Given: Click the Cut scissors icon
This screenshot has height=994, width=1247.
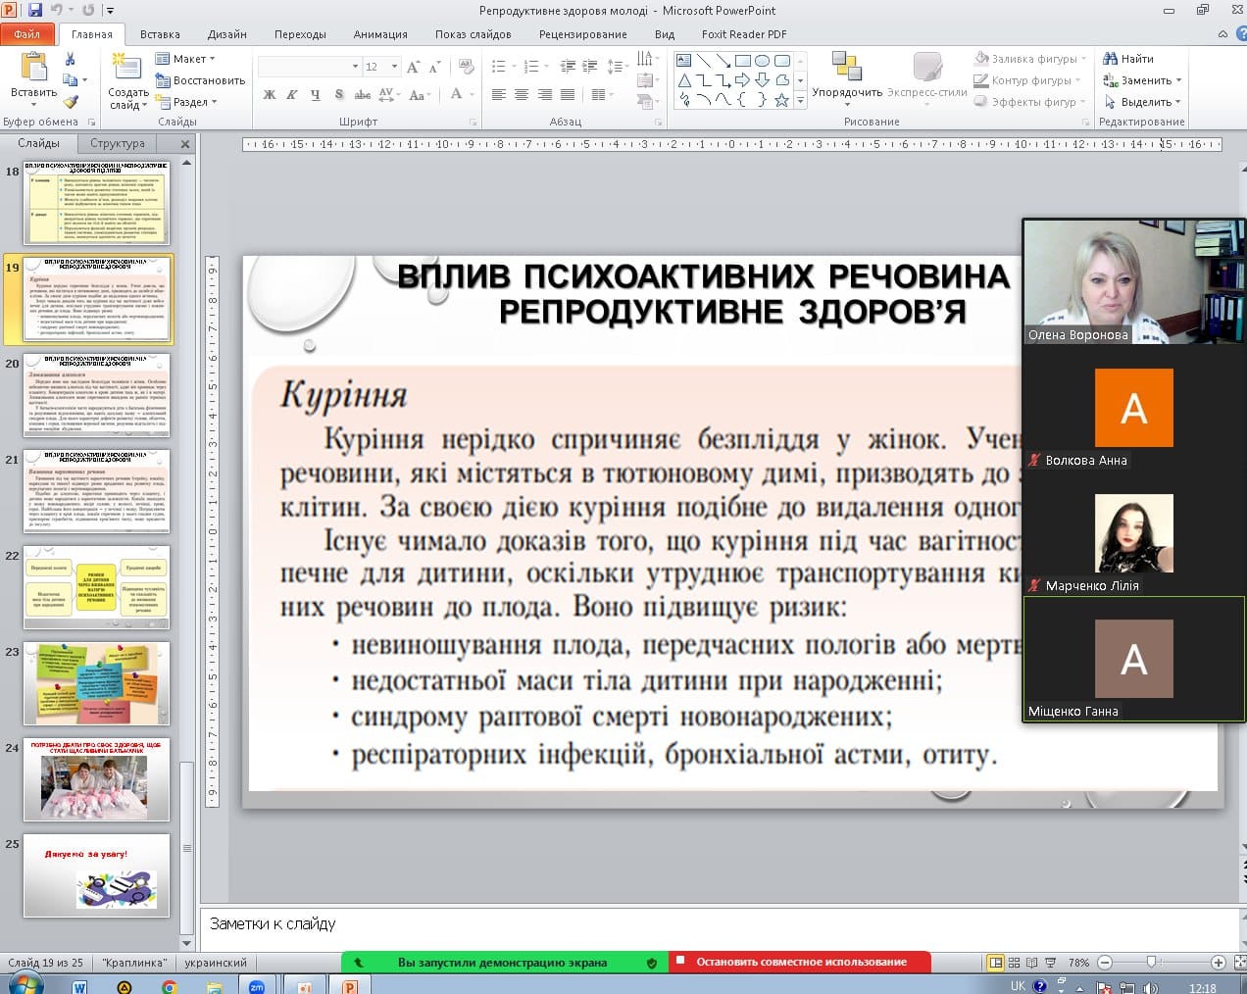Looking at the screenshot, I should click(x=70, y=59).
